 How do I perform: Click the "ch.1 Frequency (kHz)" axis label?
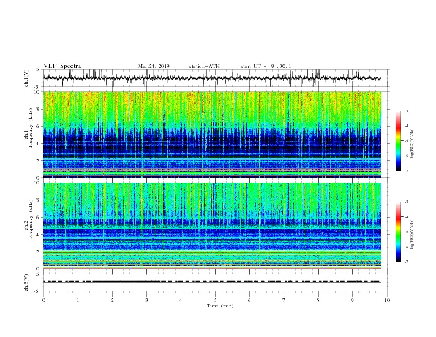point(29,128)
